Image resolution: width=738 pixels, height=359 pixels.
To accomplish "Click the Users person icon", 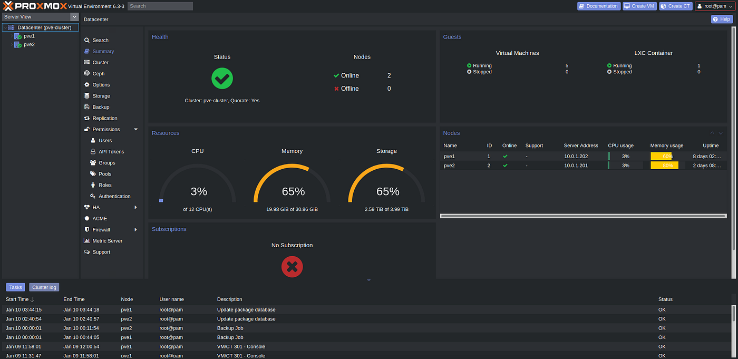I will 93,140.
